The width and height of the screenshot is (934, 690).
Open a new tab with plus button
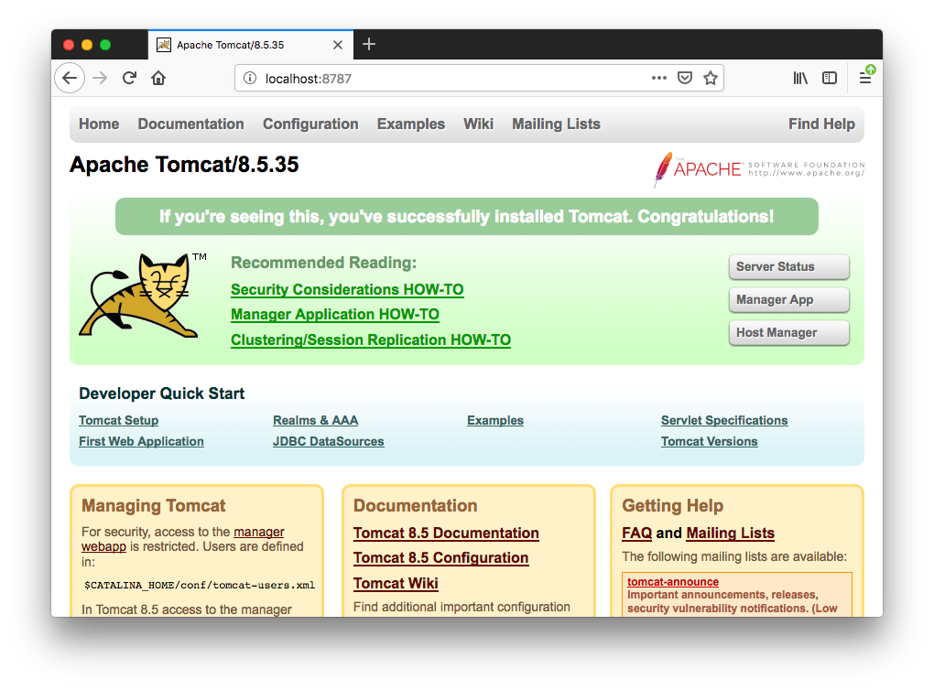click(x=369, y=44)
